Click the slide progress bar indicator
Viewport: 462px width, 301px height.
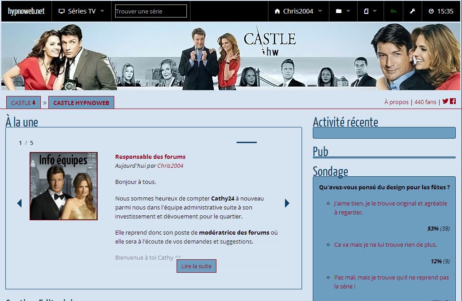pyautogui.click(x=246, y=142)
